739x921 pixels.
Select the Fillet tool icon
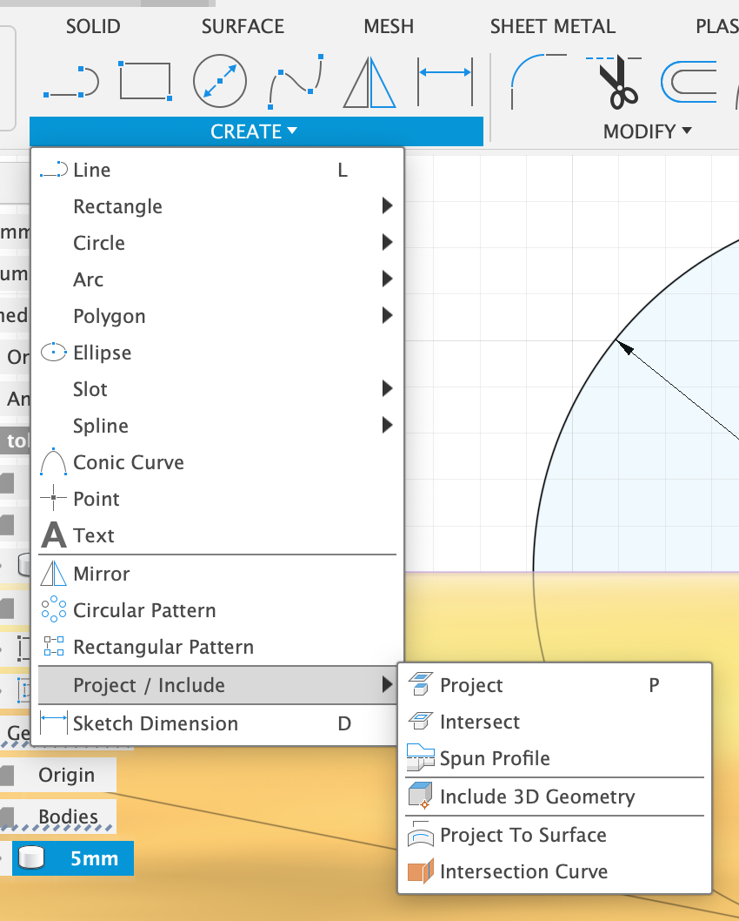coord(537,82)
